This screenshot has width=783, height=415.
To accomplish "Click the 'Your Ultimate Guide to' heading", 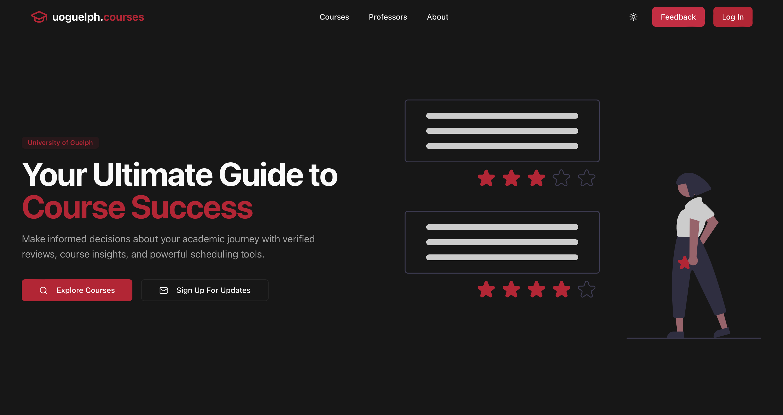I will point(180,175).
